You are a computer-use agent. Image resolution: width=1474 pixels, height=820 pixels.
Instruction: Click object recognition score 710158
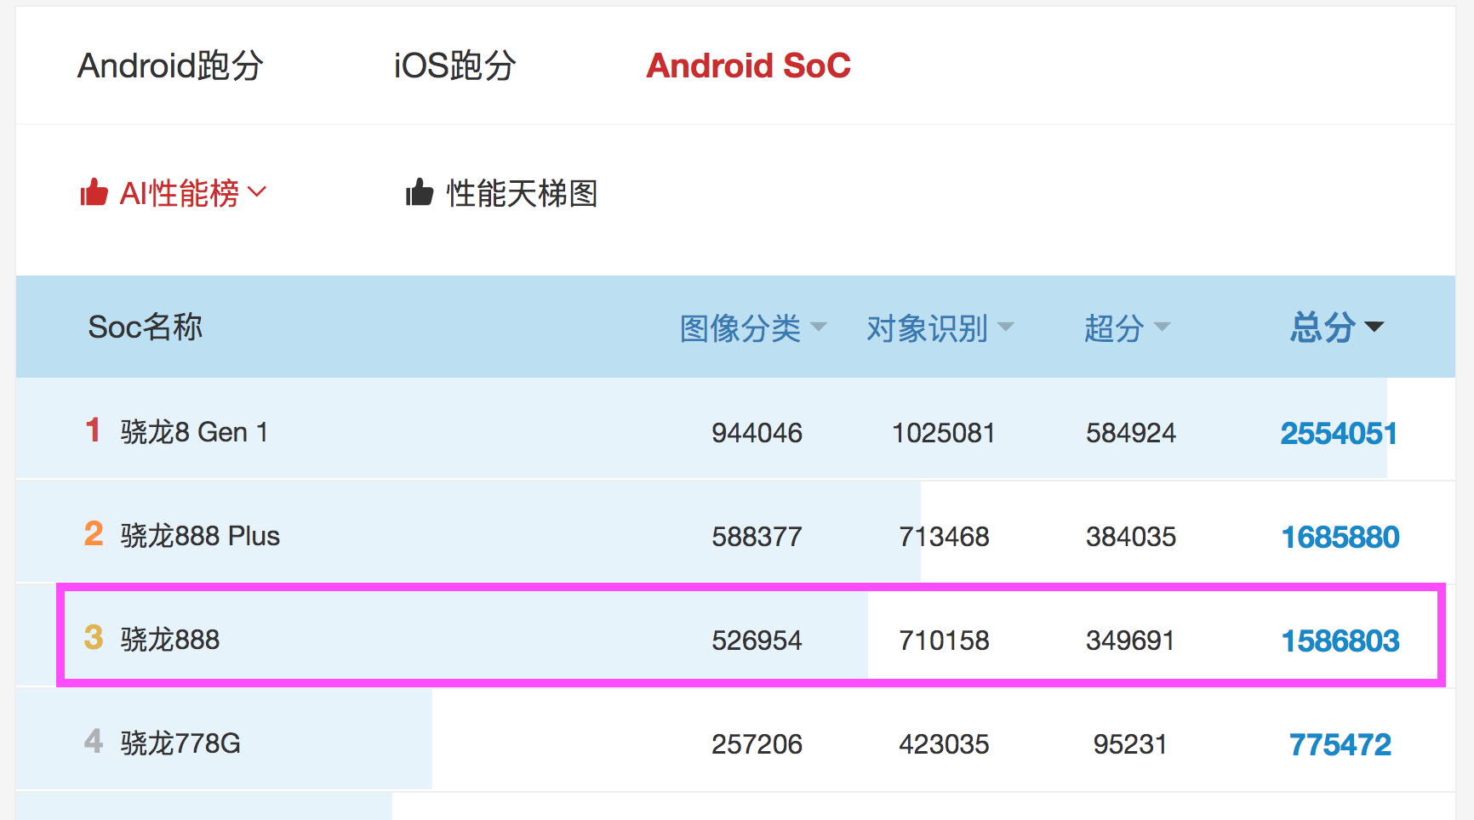pos(944,641)
